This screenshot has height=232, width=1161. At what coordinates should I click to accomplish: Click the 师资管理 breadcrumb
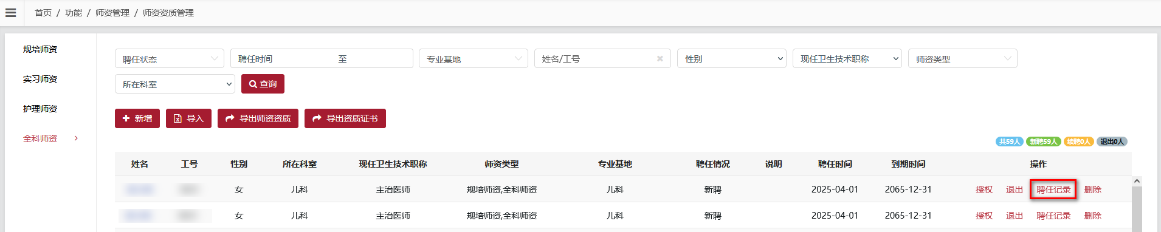[x=112, y=13]
